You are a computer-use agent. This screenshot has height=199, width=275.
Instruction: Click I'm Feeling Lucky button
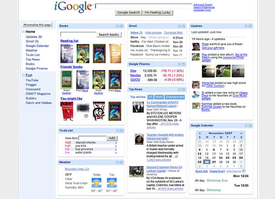157,13
